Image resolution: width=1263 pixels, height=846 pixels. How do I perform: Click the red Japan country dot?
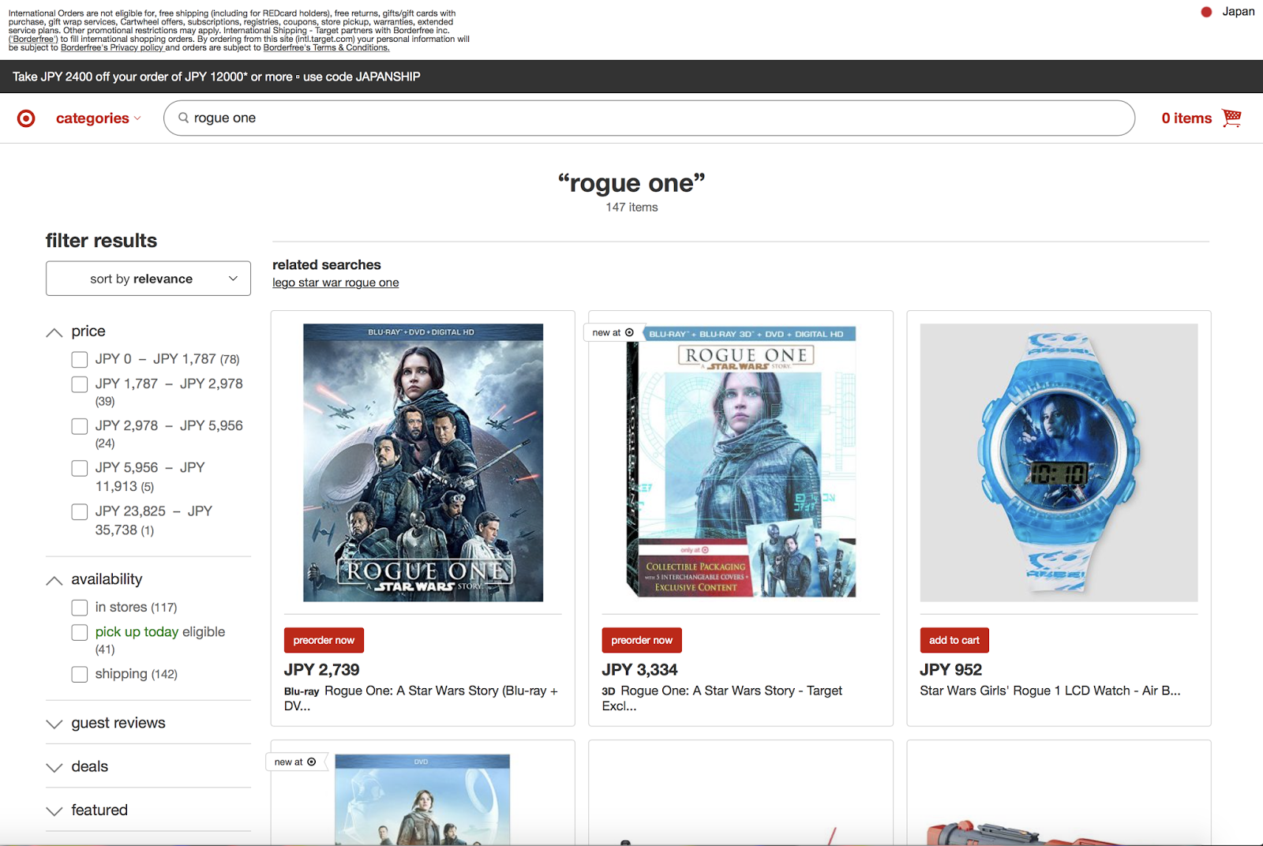[1206, 12]
